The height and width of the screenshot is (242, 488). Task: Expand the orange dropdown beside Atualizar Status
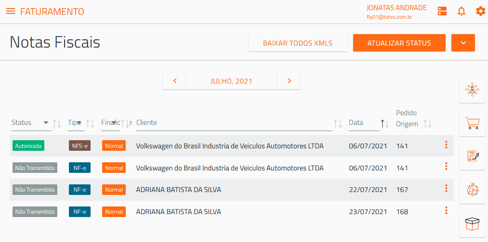[x=463, y=43]
